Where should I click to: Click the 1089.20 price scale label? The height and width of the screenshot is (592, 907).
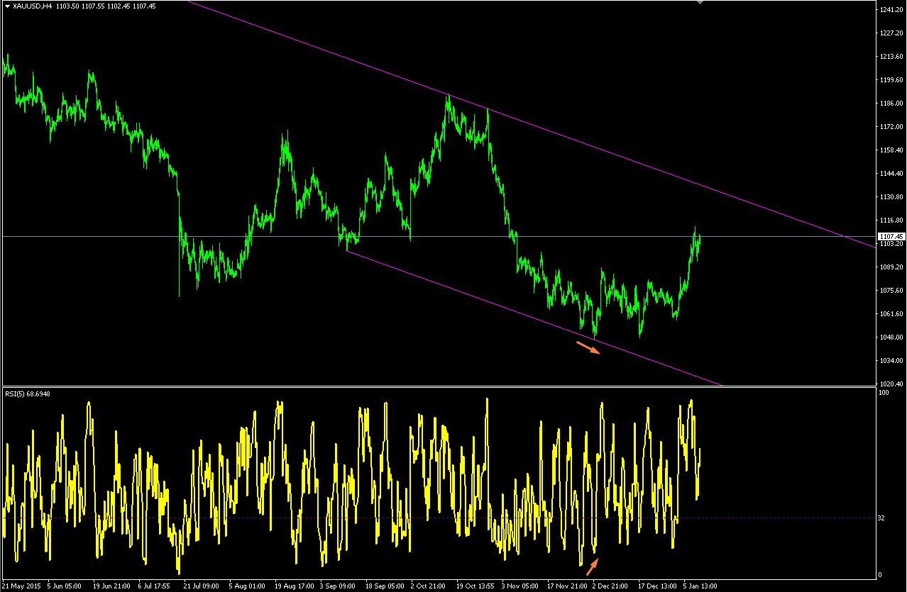click(x=891, y=267)
